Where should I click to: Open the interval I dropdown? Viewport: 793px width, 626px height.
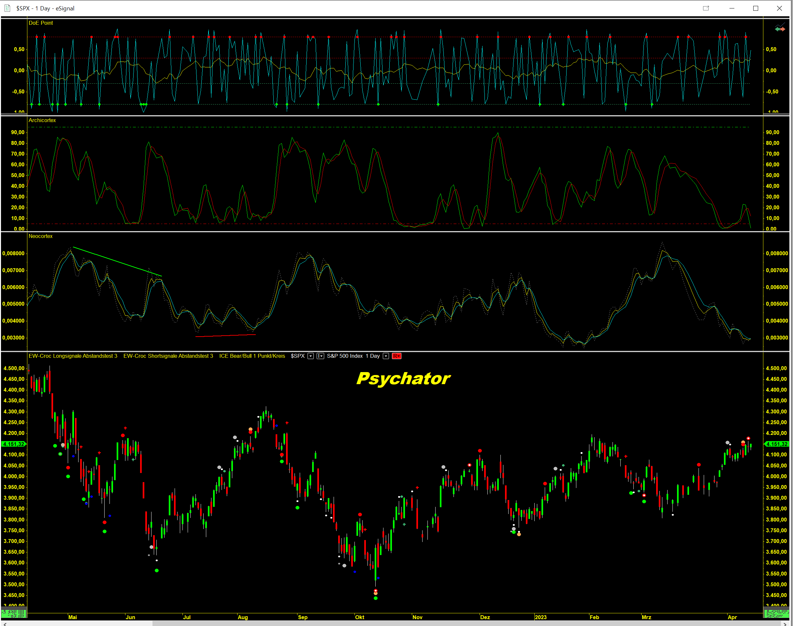[320, 356]
